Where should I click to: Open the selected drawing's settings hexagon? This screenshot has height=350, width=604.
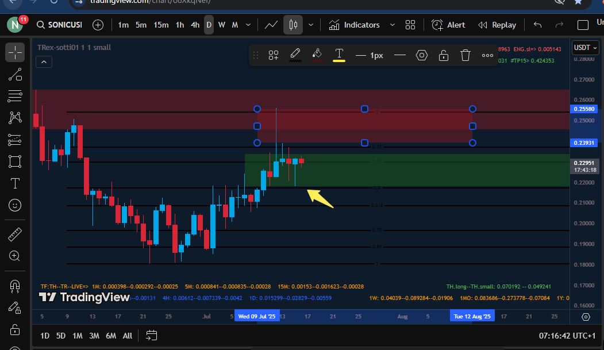click(x=422, y=55)
